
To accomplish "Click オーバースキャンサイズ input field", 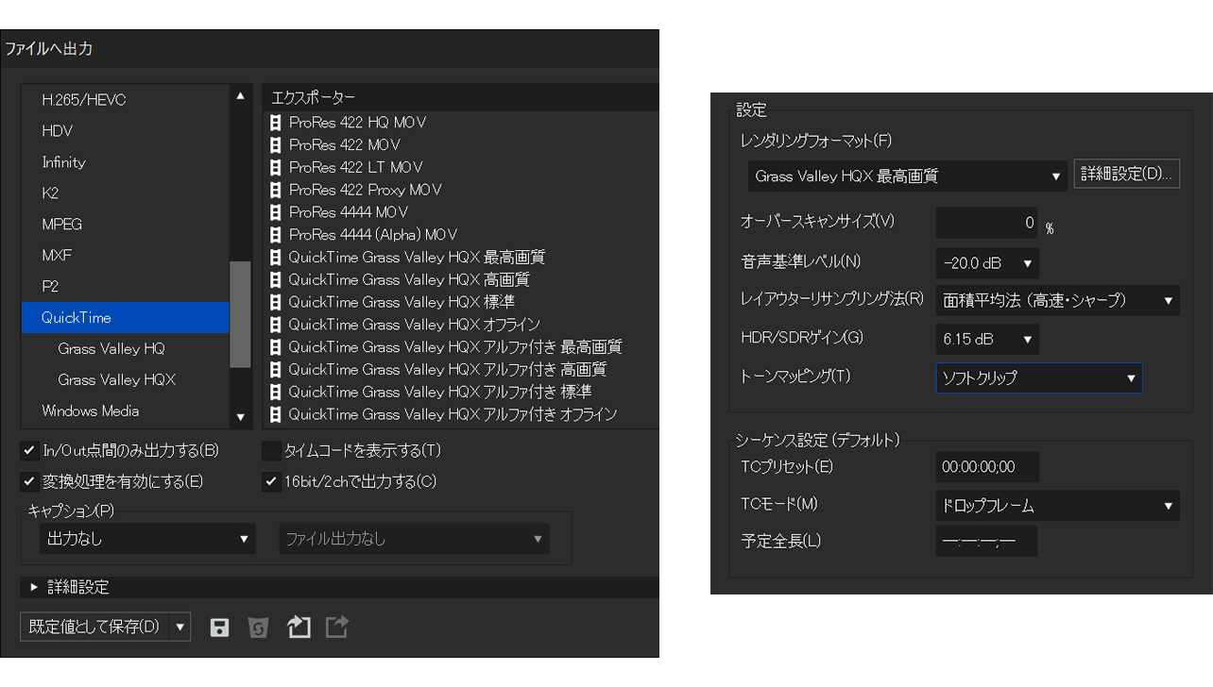I will (986, 224).
